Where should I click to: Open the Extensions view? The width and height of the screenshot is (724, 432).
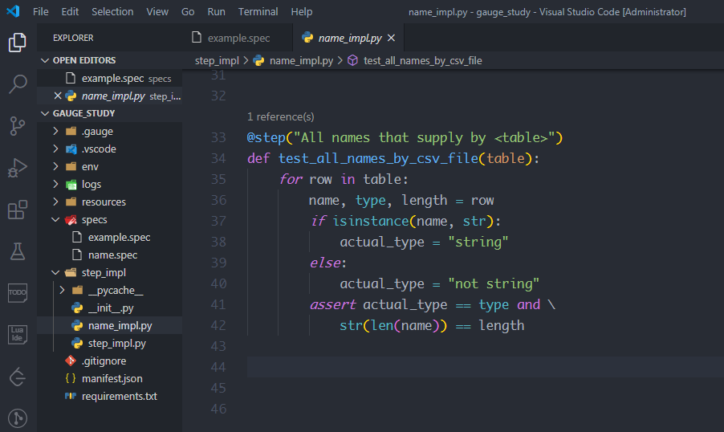pos(18,210)
